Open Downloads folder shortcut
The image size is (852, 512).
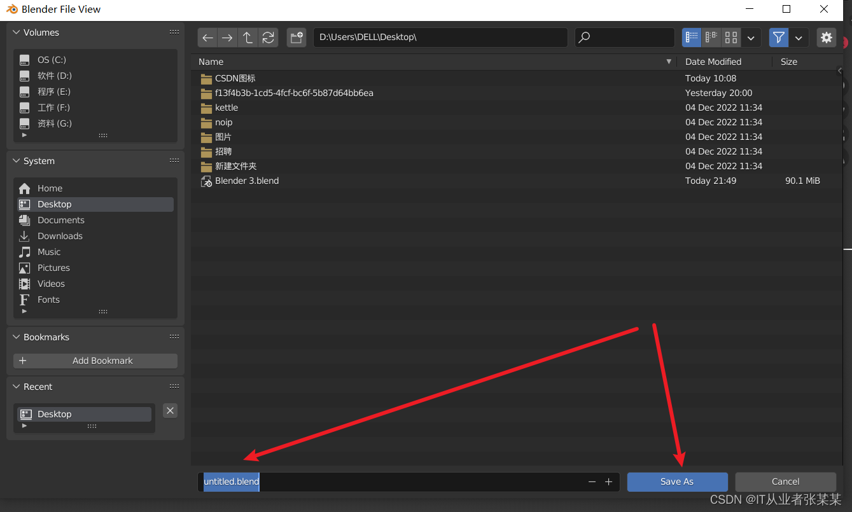[x=95, y=236]
